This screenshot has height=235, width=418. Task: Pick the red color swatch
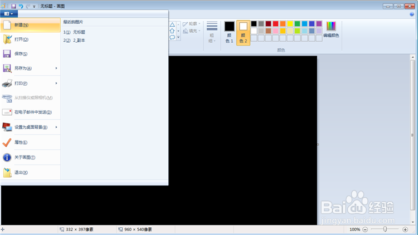point(276,24)
